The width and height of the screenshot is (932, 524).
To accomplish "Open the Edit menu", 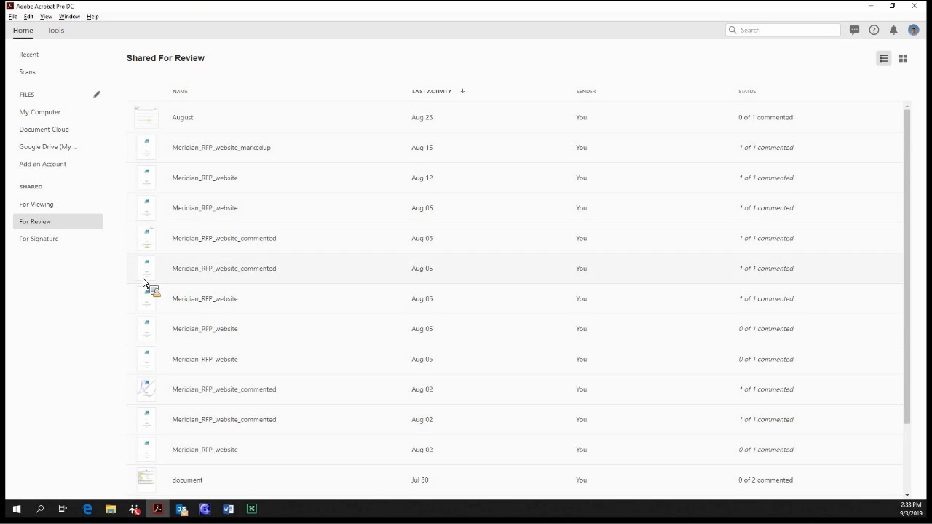I will point(28,16).
